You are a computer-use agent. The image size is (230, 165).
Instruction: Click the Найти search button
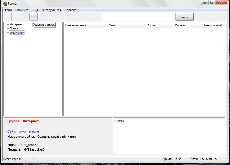click(x=184, y=17)
